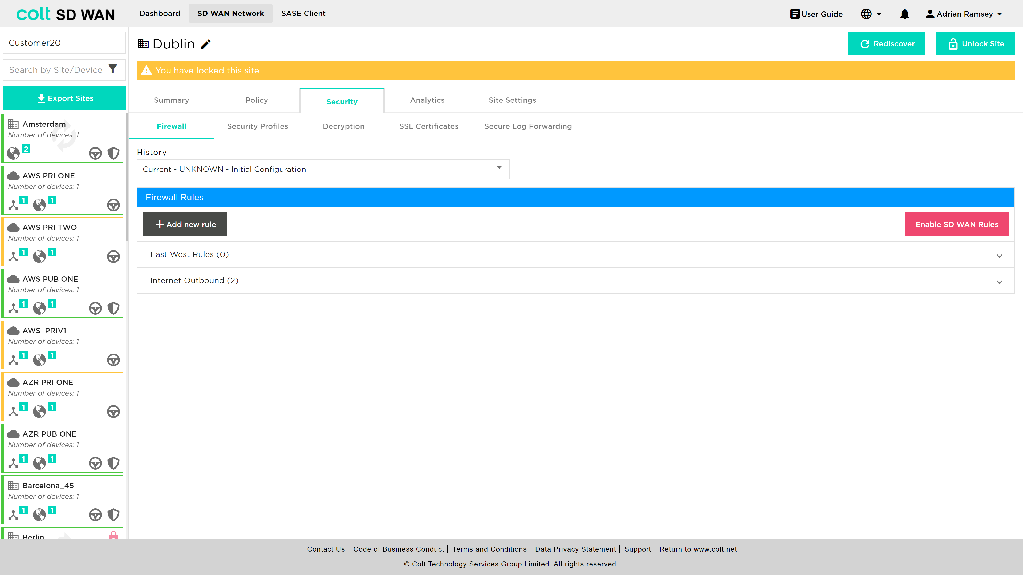Viewport: 1023px width, 575px height.
Task: Select the Firewall sub-tab
Action: [172, 126]
